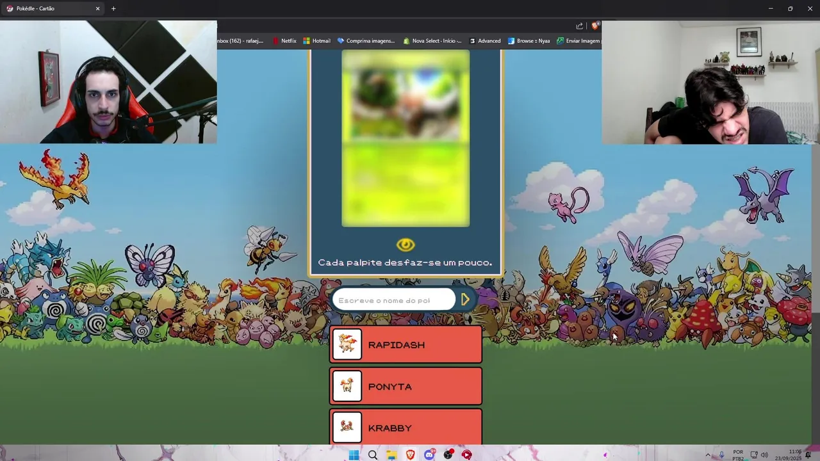Open File Explorer from taskbar
820x461 pixels.
(x=391, y=455)
